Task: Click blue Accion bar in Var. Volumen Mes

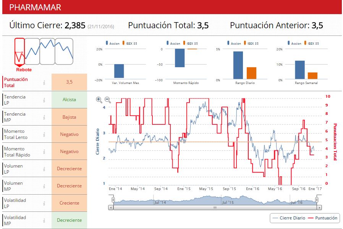Action: (119, 71)
